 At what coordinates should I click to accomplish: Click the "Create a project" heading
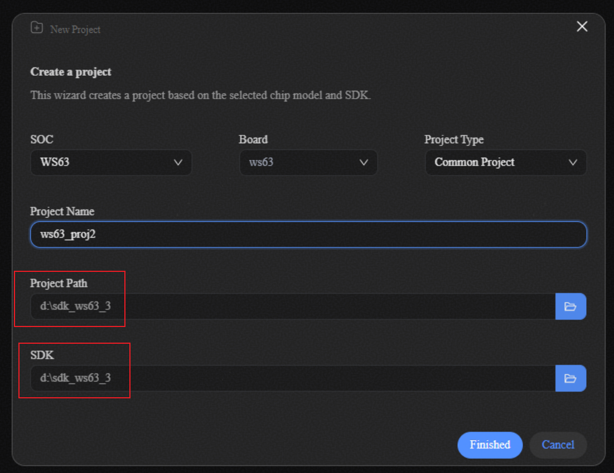coord(71,72)
